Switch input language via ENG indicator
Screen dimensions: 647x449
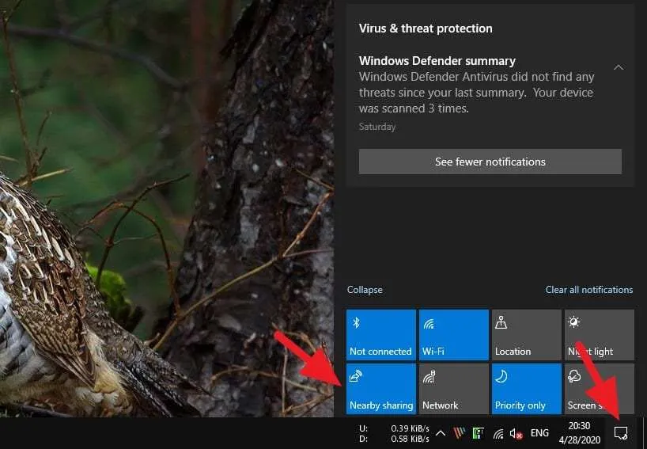(539, 433)
